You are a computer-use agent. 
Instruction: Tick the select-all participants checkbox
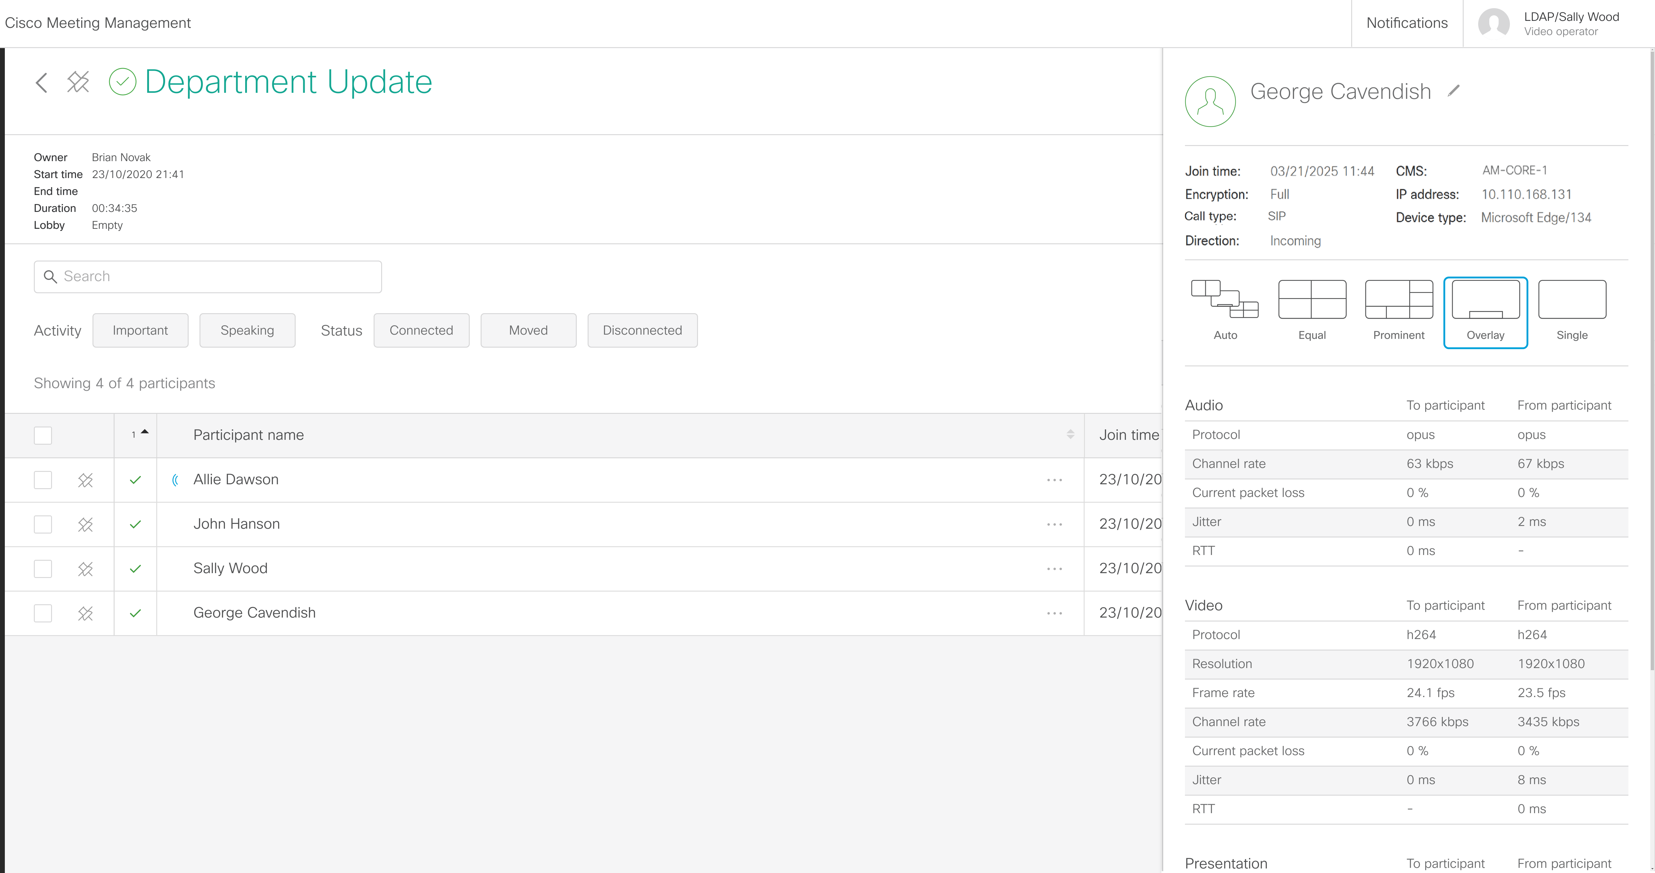point(43,436)
